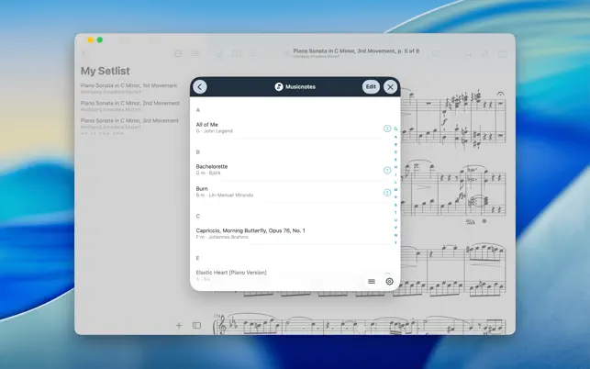Viewport: 590px width, 369px height.
Task: Jump to letter C in alphabet index
Action: 395,151
